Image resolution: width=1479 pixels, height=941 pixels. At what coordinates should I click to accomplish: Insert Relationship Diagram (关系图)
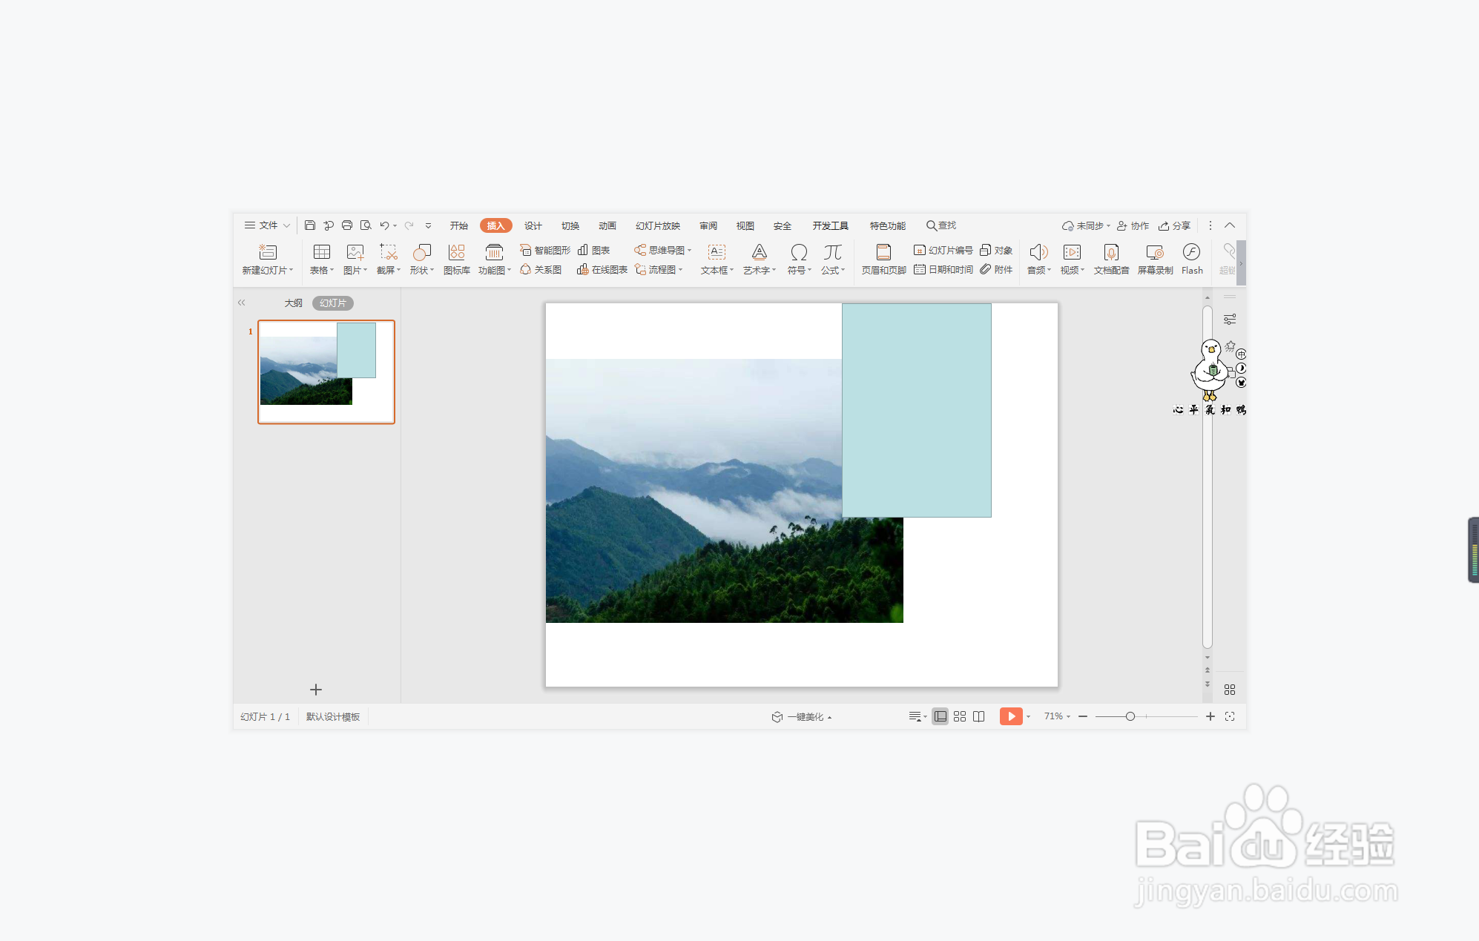click(541, 270)
